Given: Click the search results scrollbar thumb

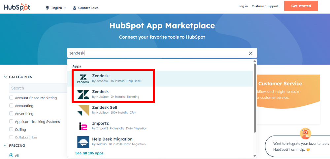Looking at the screenshot, I should (255, 98).
